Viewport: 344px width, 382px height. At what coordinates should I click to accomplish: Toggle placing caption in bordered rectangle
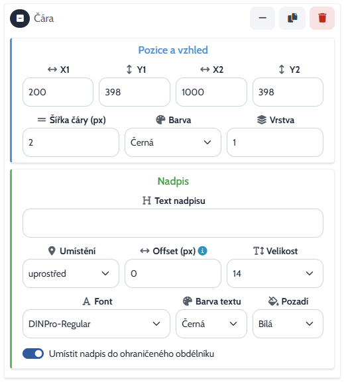(33, 354)
